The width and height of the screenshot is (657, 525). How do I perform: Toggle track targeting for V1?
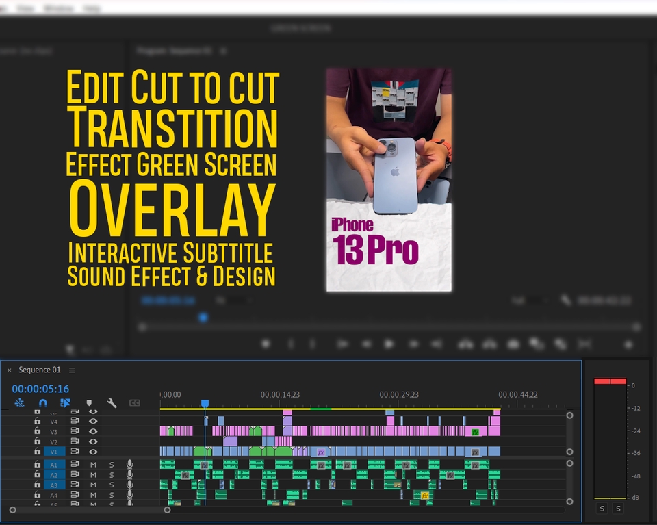pos(54,452)
